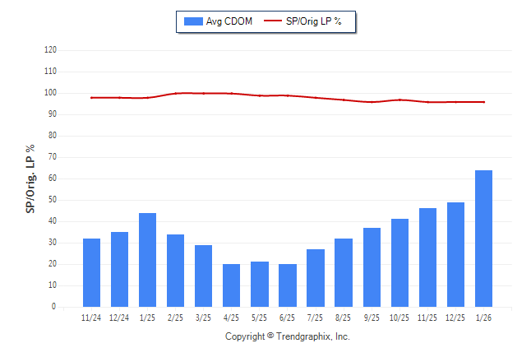Click the 120 y-axis label
The width and height of the screenshot is (531, 357).
click(x=49, y=50)
